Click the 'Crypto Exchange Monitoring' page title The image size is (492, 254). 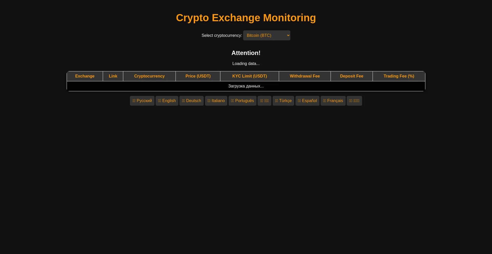[x=246, y=18]
